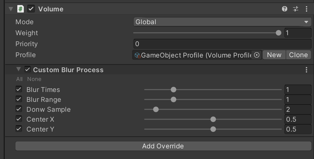Click the None overrides link
314x159 pixels.
coord(34,79)
